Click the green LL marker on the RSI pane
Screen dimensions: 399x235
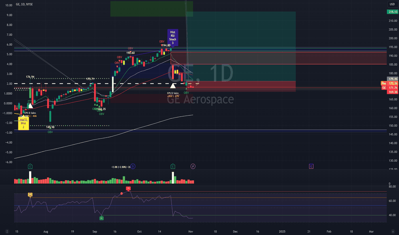(101, 218)
